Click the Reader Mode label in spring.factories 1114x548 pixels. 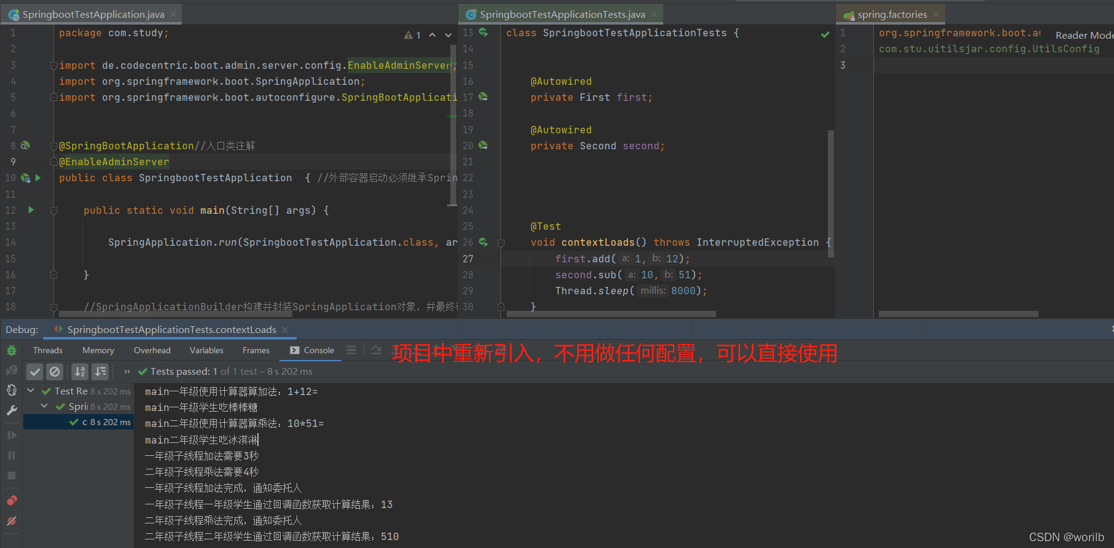click(1084, 36)
